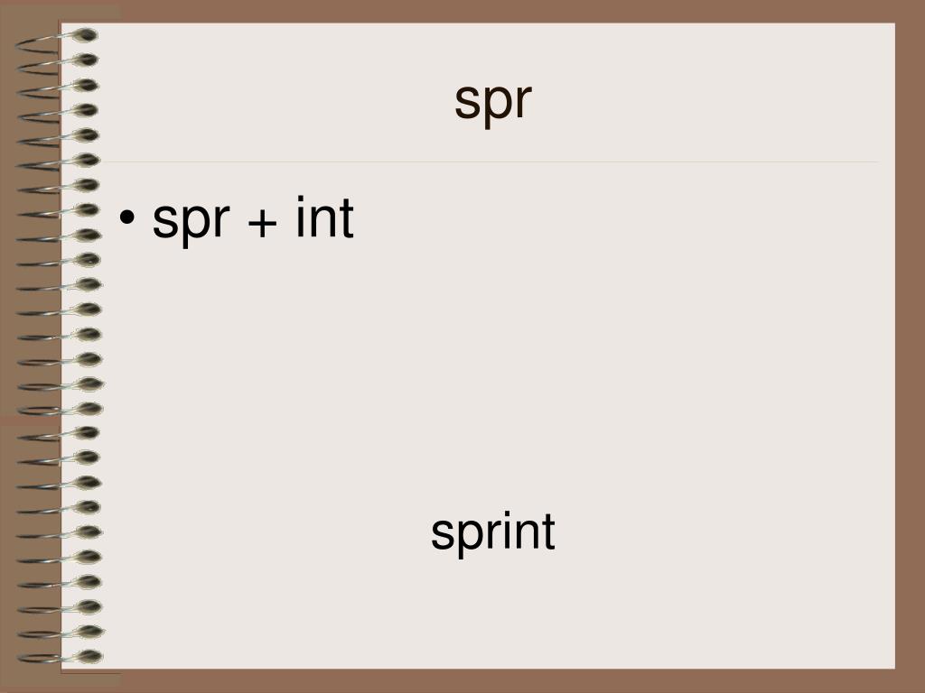Select the bullet dot before "spr + int"
Viewport: 925px width, 693px height.
pos(126,217)
